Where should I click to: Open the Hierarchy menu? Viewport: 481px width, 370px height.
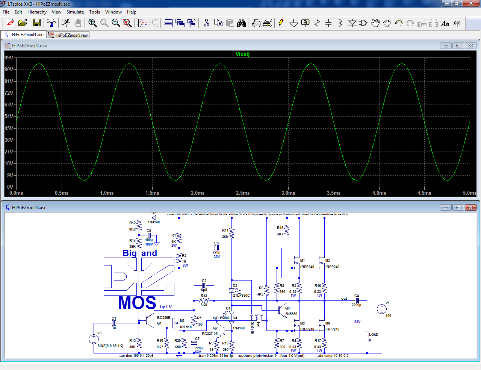(x=37, y=12)
